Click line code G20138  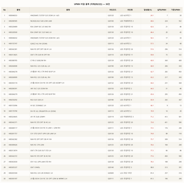[111, 162]
